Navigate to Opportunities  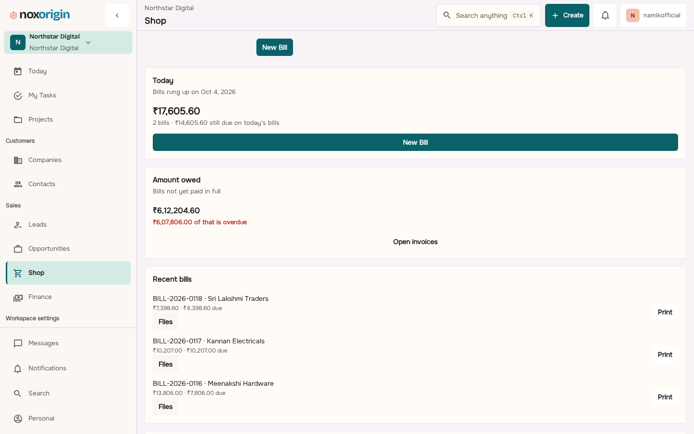coord(68,249)
